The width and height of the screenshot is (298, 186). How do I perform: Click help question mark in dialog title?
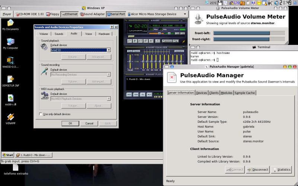[112, 27]
